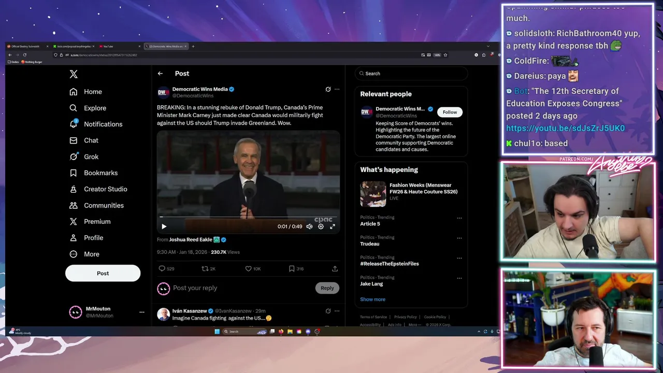Open Grok from the sidebar
Viewport: 663px width, 373px height.
[84, 156]
